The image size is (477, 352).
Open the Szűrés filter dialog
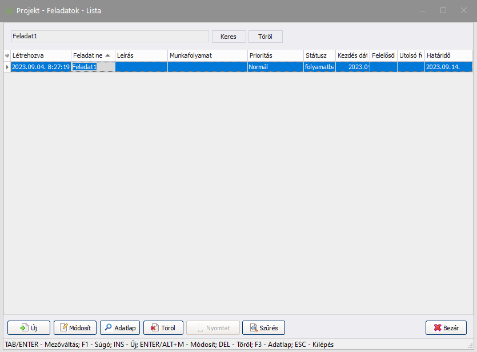coord(263,328)
